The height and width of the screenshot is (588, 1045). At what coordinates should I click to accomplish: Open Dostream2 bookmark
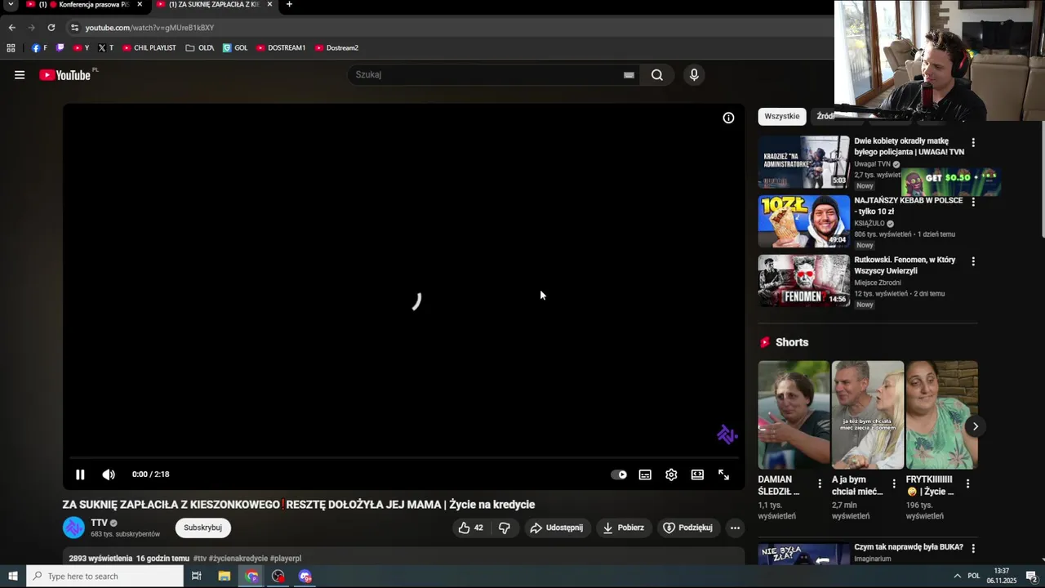[x=336, y=48]
